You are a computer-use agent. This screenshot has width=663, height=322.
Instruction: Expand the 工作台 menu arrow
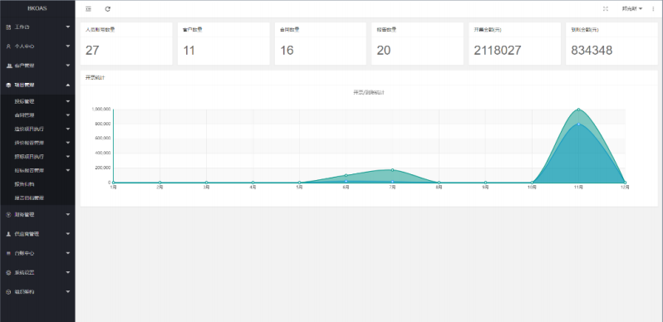[x=68, y=27]
